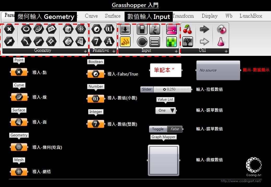This screenshot has width=271, height=187.
Task: Click the Point parameter icon in Geometry toolbar
Action: (9, 29)
